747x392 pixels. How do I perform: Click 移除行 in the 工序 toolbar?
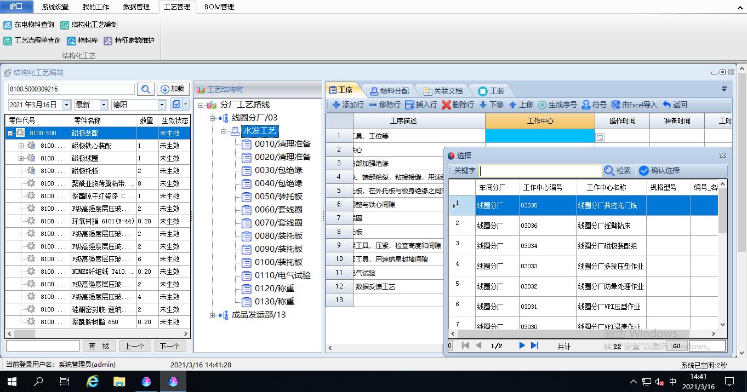coord(385,105)
